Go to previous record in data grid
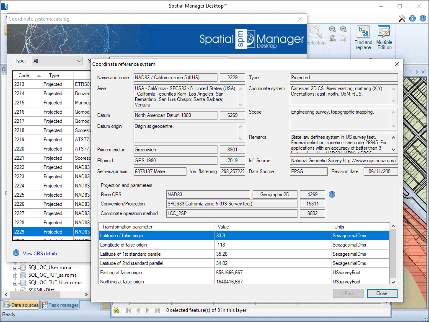This screenshot has height=322, width=429. point(138,310)
